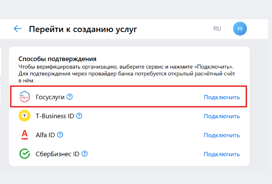Switch language via RU label
Screen dimensions: 272x184
(x=217, y=29)
